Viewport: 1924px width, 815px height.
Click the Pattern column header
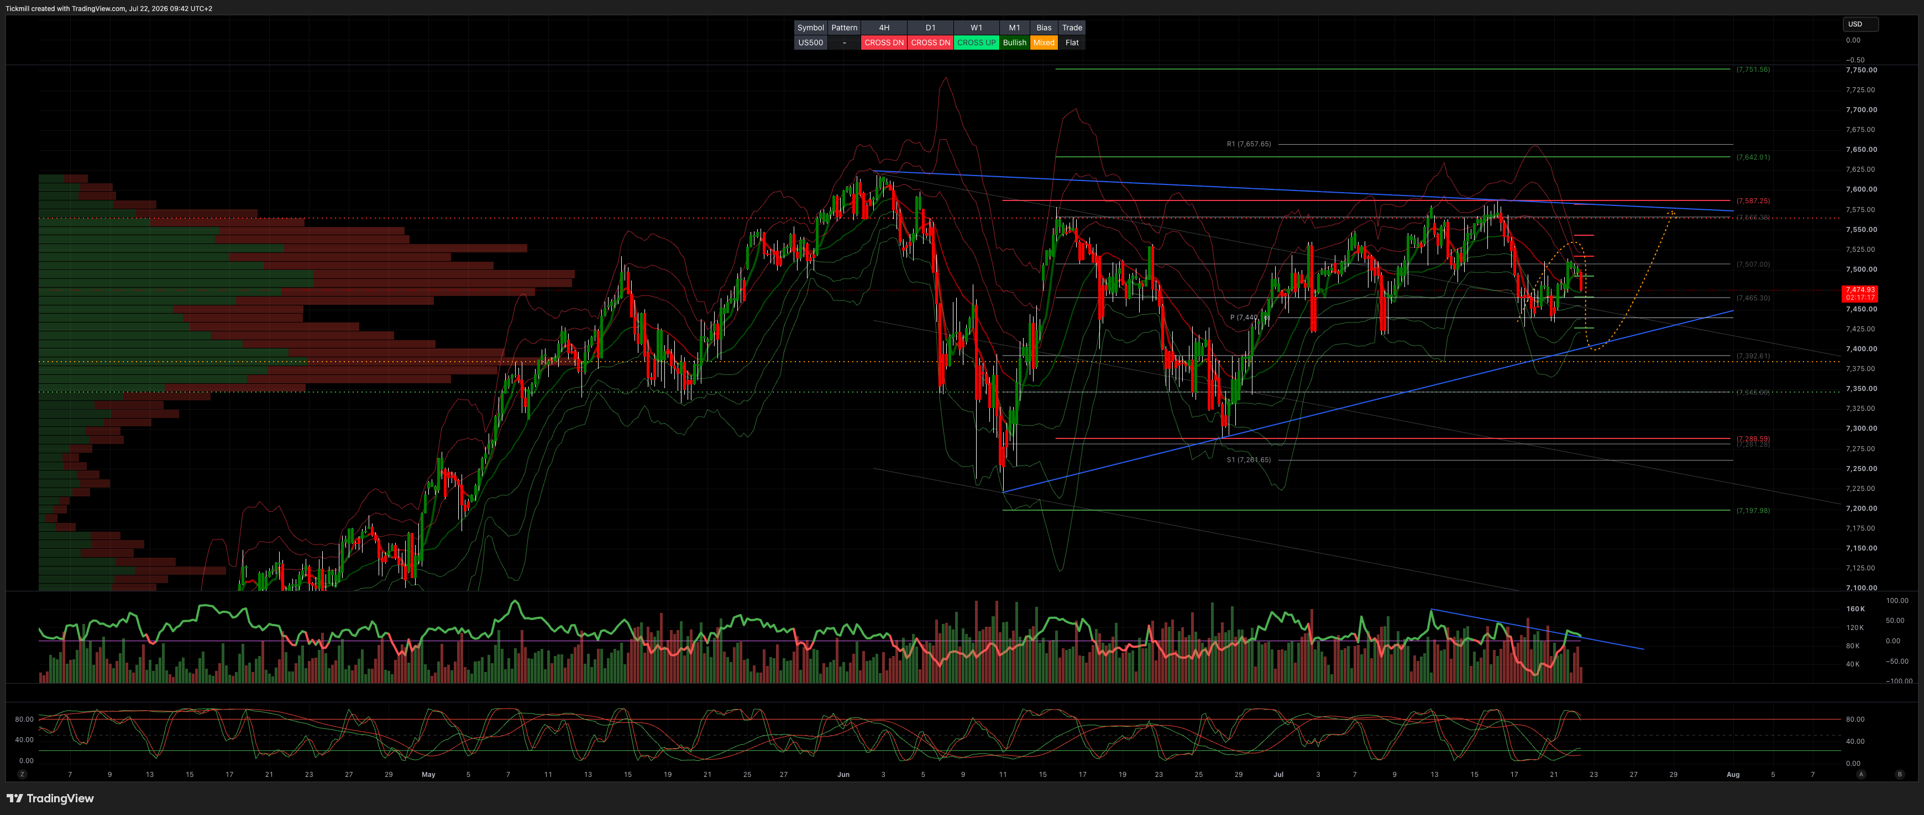coord(844,28)
